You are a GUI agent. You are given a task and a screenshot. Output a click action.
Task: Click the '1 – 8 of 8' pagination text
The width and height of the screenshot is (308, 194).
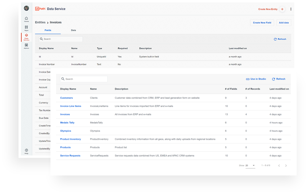click(266, 165)
